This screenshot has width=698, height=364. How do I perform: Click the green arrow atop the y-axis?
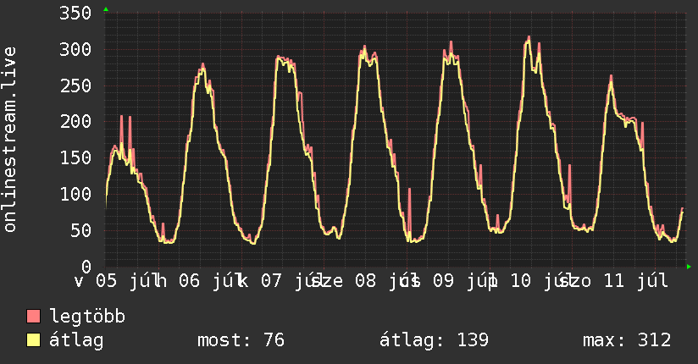(106, 9)
